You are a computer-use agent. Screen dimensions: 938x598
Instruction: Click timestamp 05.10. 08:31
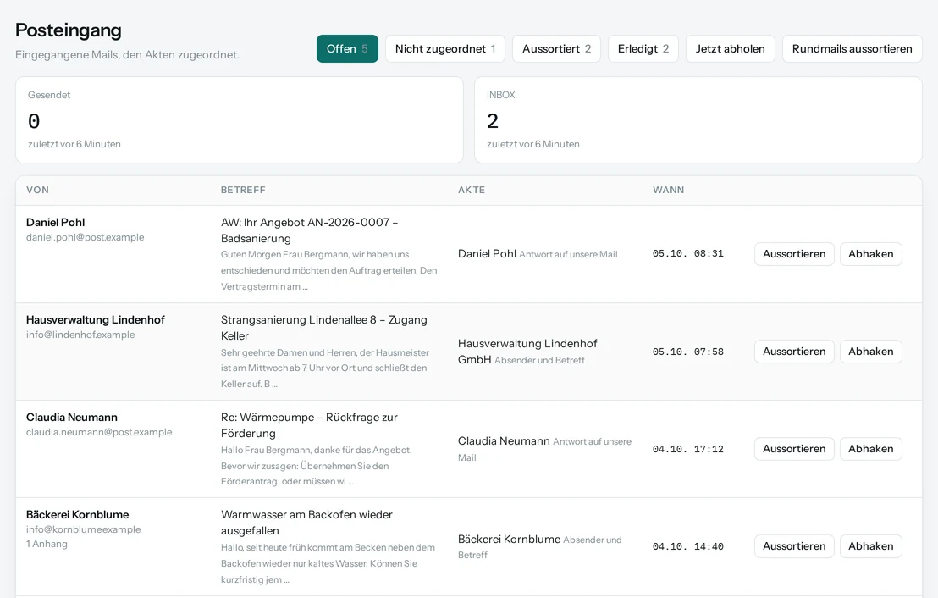(688, 254)
